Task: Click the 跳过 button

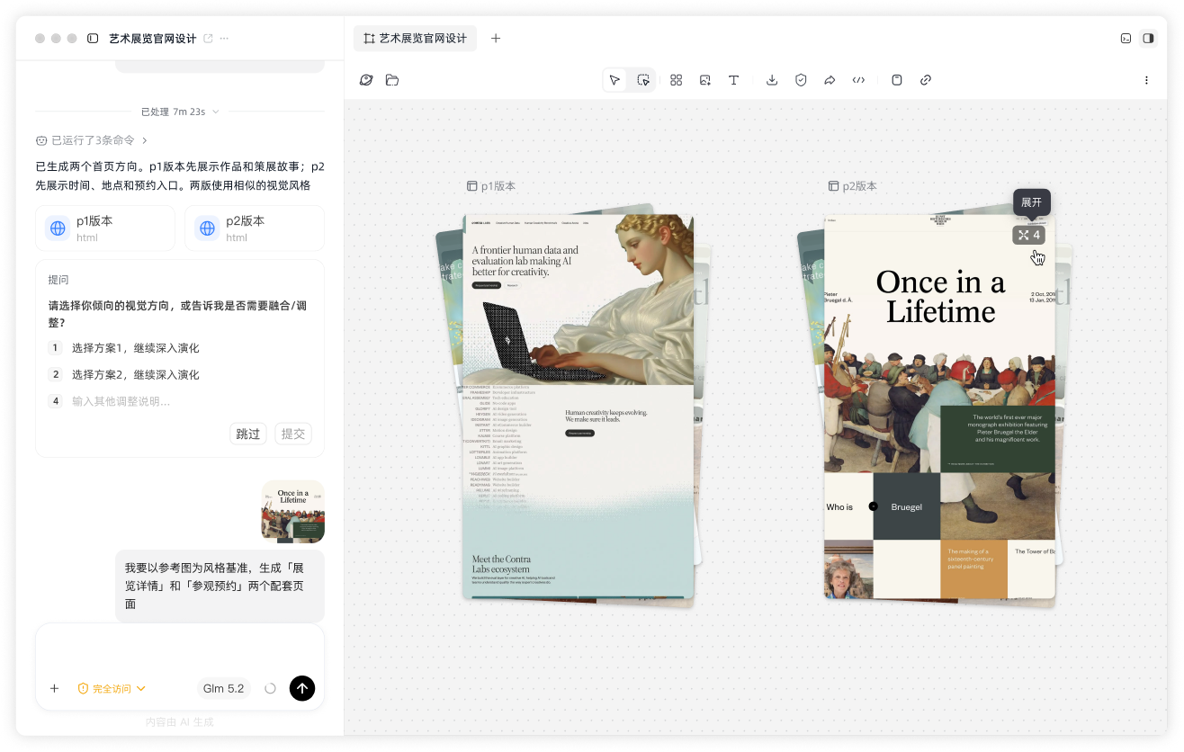Action: pos(248,434)
